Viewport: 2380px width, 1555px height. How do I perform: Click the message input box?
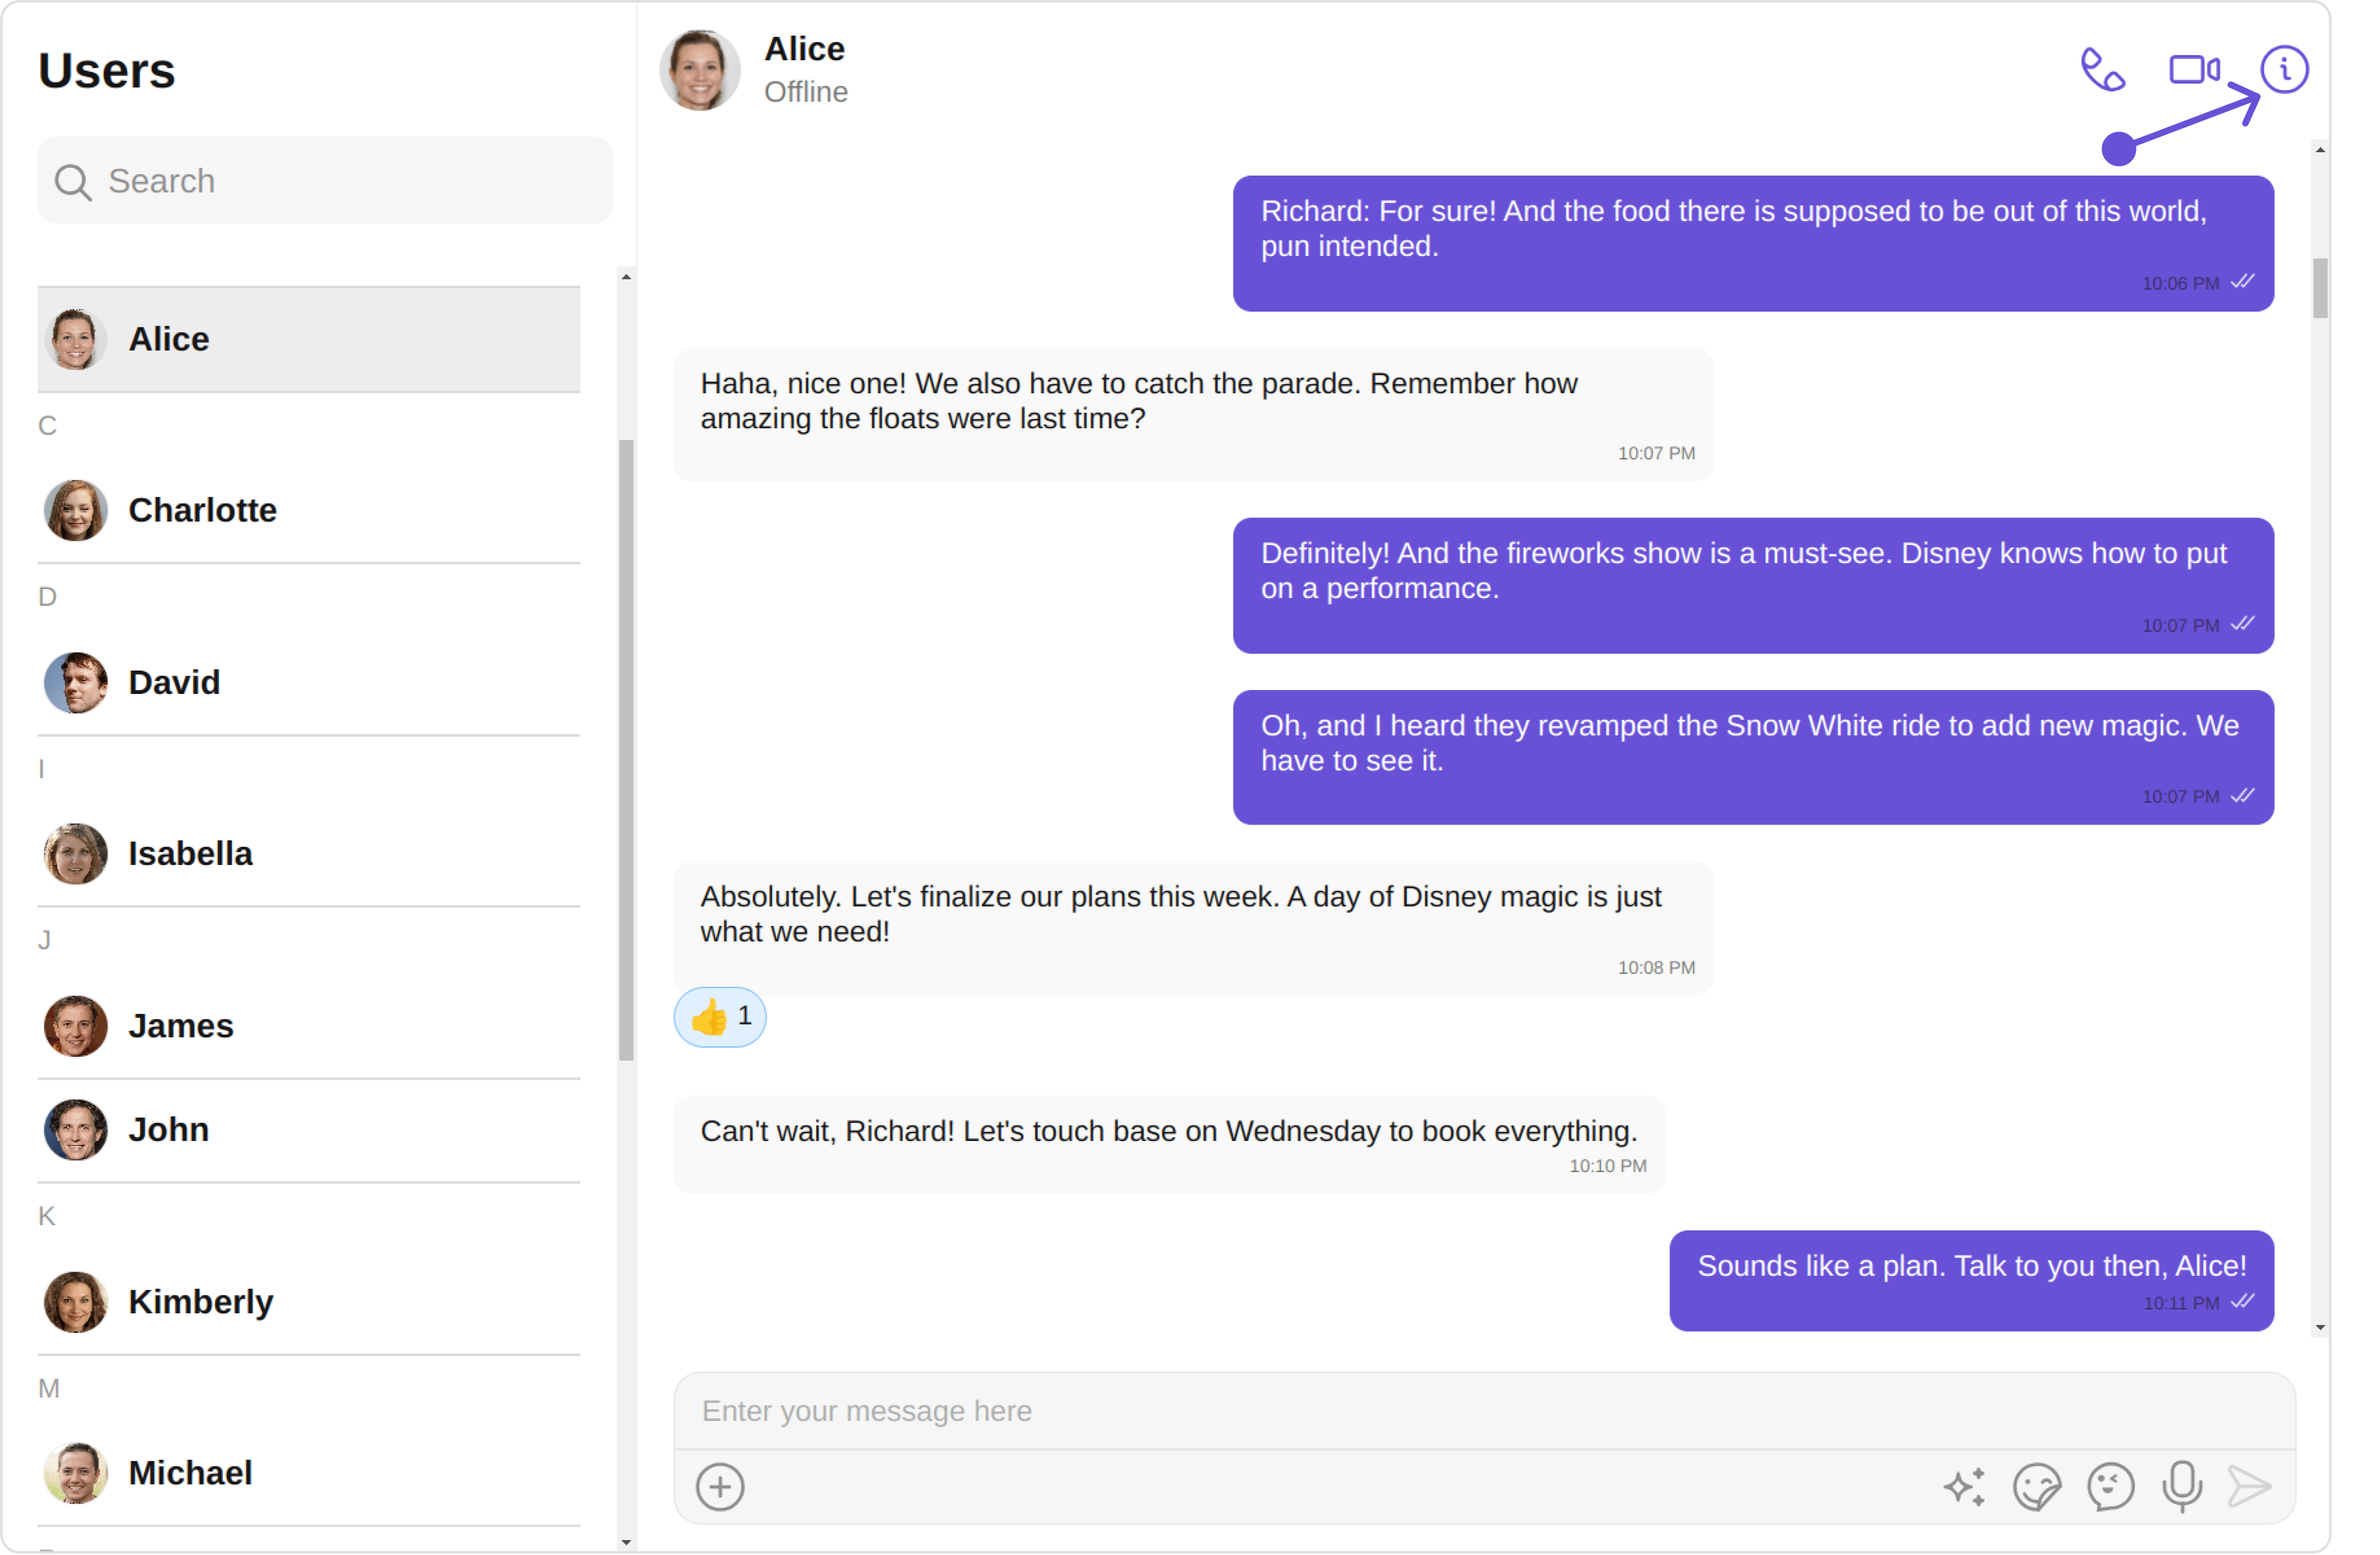pos(1486,1412)
